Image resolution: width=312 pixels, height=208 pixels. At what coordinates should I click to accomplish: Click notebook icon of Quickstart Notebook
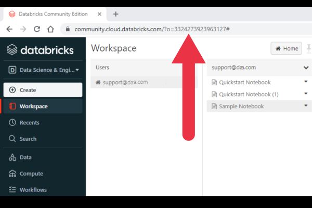pos(214,82)
